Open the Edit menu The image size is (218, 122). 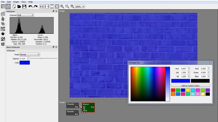9,2
